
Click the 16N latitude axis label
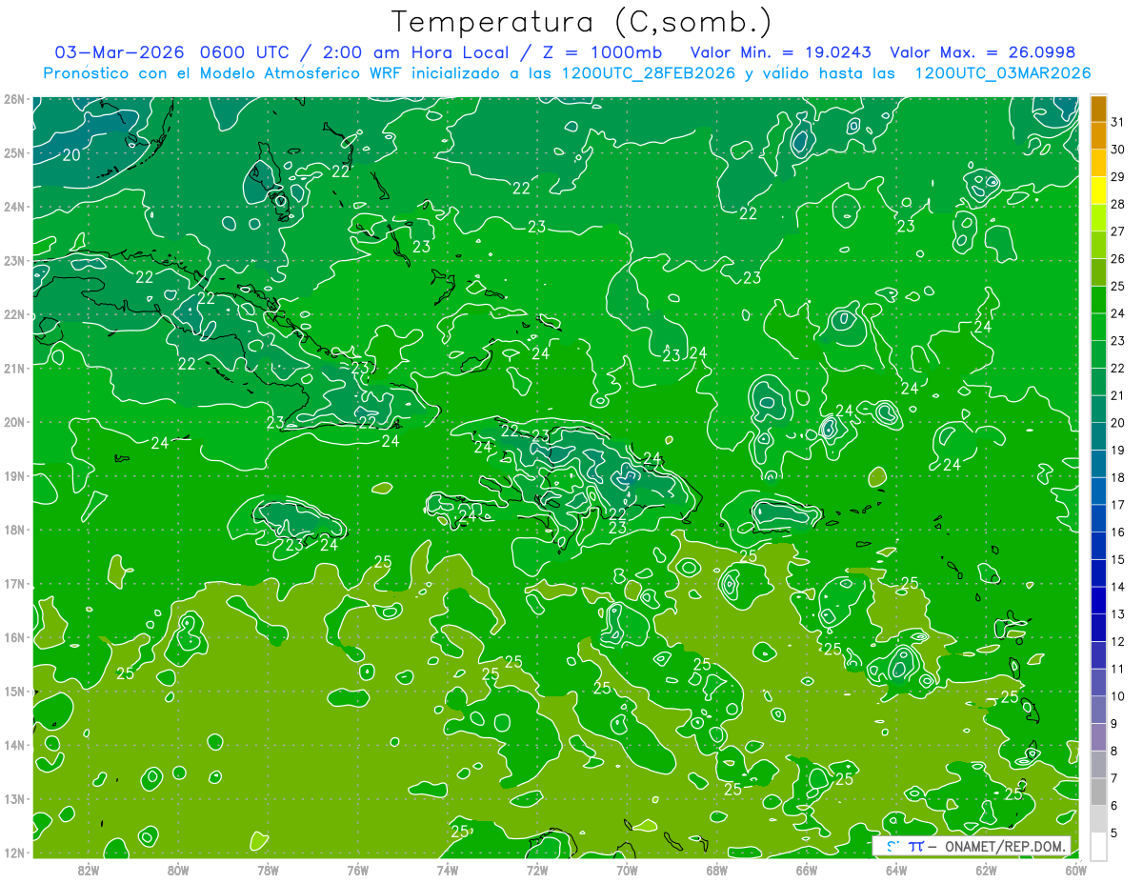(x=13, y=637)
